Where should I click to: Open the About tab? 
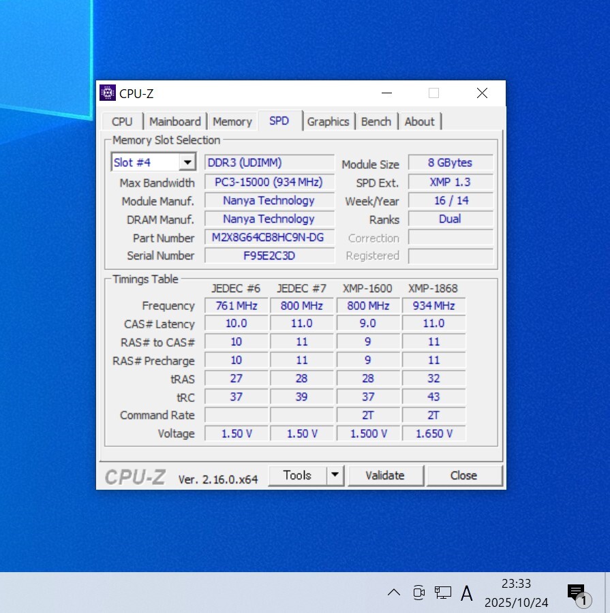419,121
